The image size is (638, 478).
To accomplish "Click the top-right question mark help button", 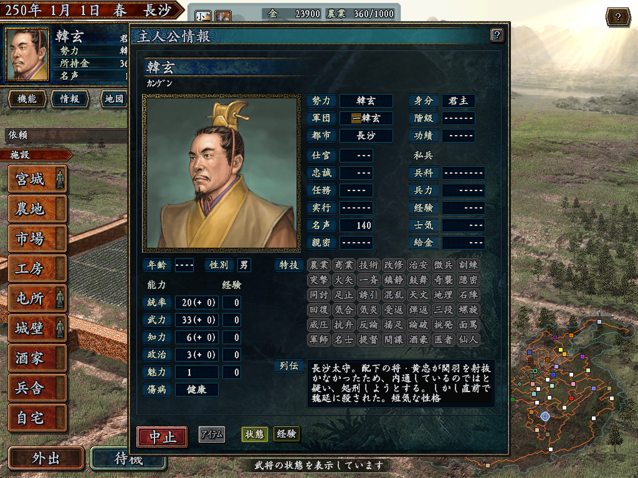I will tap(617, 17).
